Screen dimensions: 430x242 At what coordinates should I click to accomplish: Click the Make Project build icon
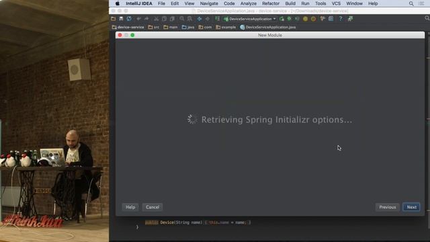pyautogui.click(x=218, y=19)
